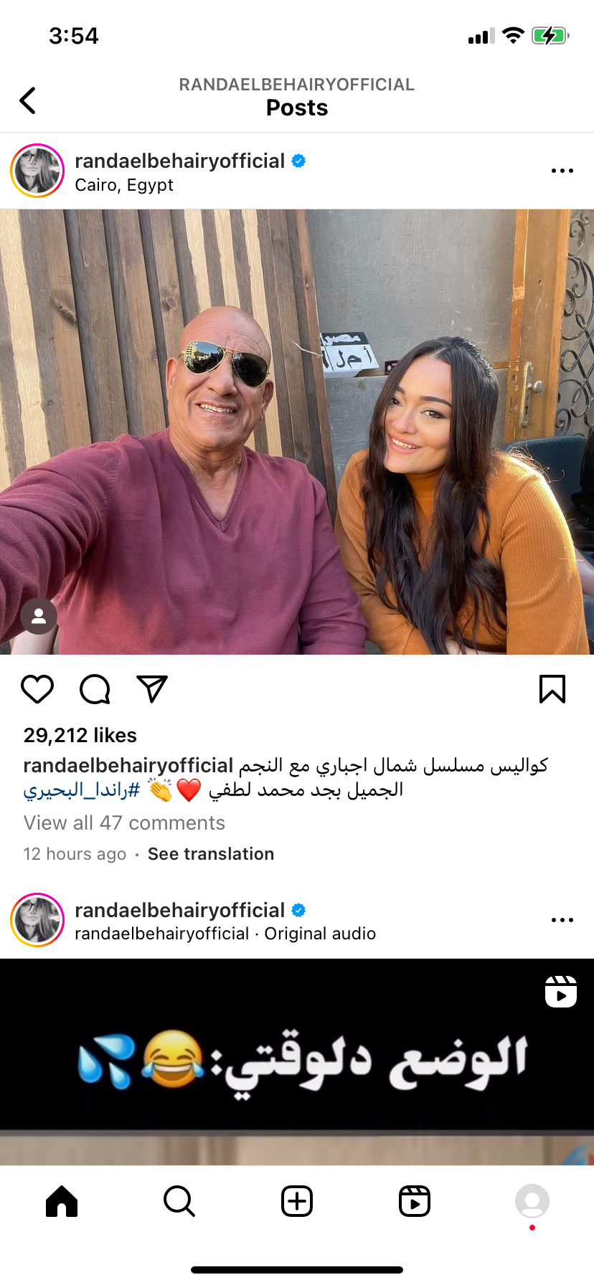The width and height of the screenshot is (594, 1285).
Task: Save post with the bookmark icon
Action: pos(552,689)
